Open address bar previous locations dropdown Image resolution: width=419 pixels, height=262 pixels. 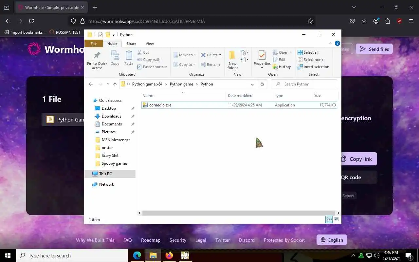(252, 84)
